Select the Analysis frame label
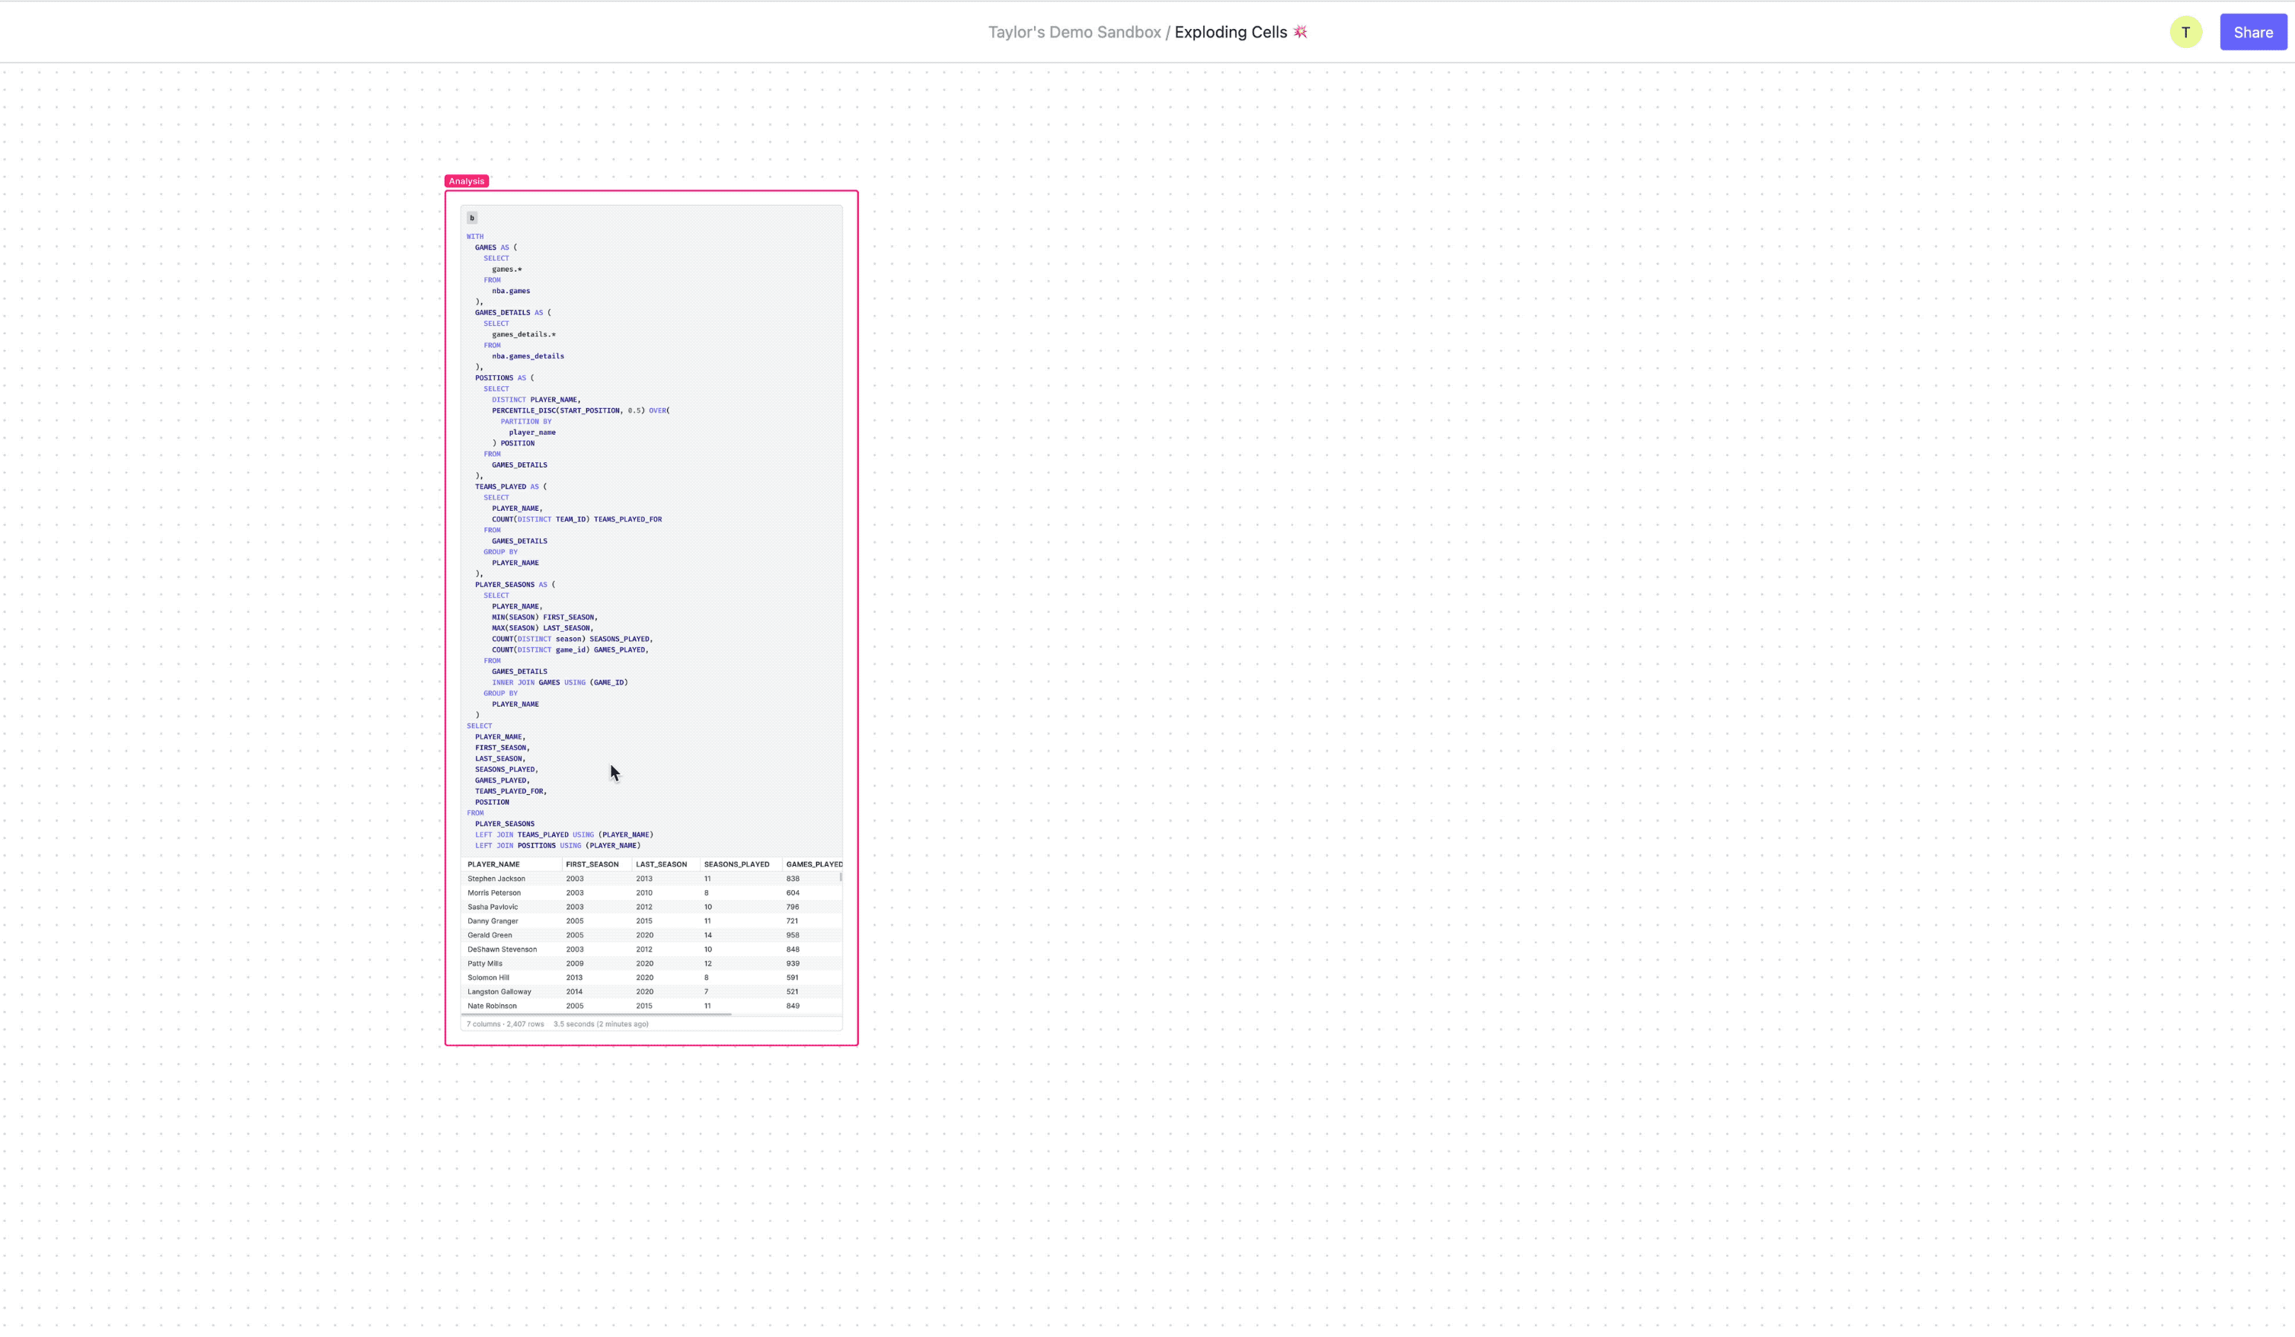Screen dimensions: 2295x1337 [x=466, y=181]
